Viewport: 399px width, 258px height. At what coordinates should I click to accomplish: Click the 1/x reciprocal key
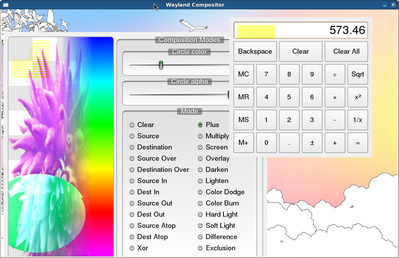pyautogui.click(x=358, y=120)
